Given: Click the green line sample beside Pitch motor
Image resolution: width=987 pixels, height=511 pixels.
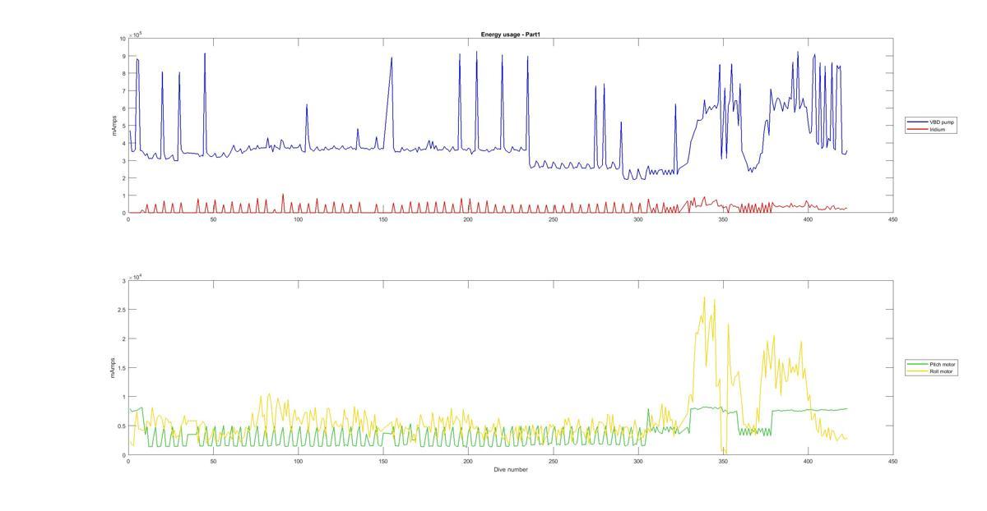Looking at the screenshot, I should (x=918, y=364).
